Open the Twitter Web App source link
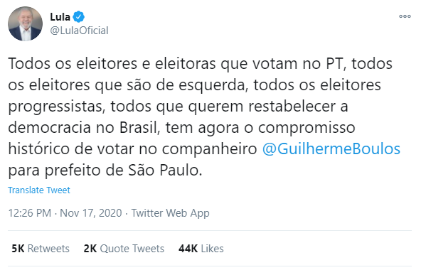Image resolution: width=421 pixels, height=270 pixels. point(170,213)
